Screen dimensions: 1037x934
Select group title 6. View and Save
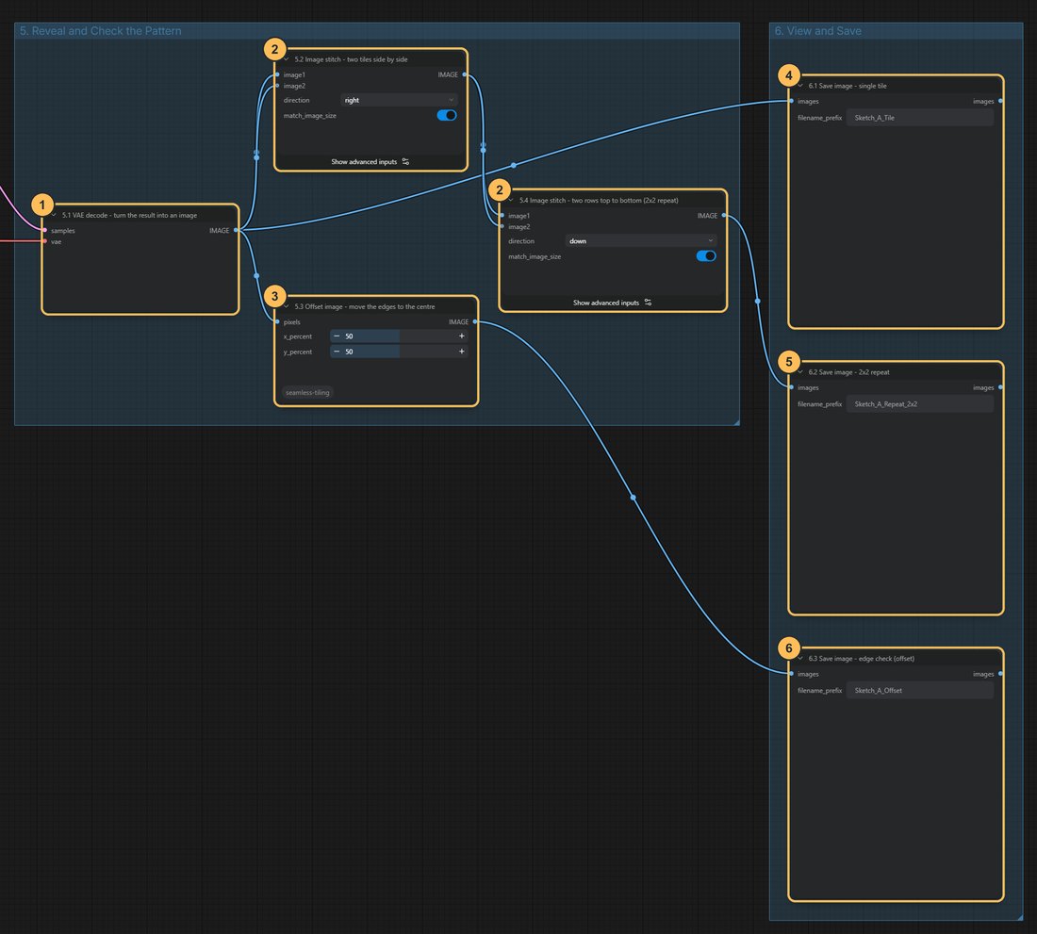click(818, 30)
